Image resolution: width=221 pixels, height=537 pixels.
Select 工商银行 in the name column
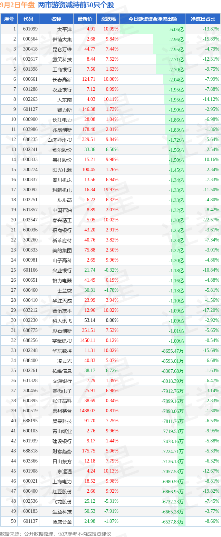tap(62, 69)
